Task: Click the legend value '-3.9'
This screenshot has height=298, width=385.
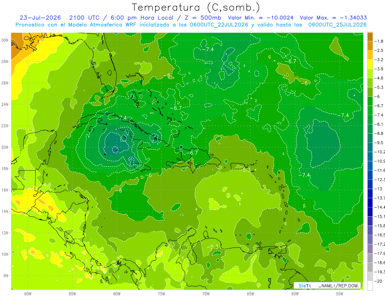Action: 379,69
